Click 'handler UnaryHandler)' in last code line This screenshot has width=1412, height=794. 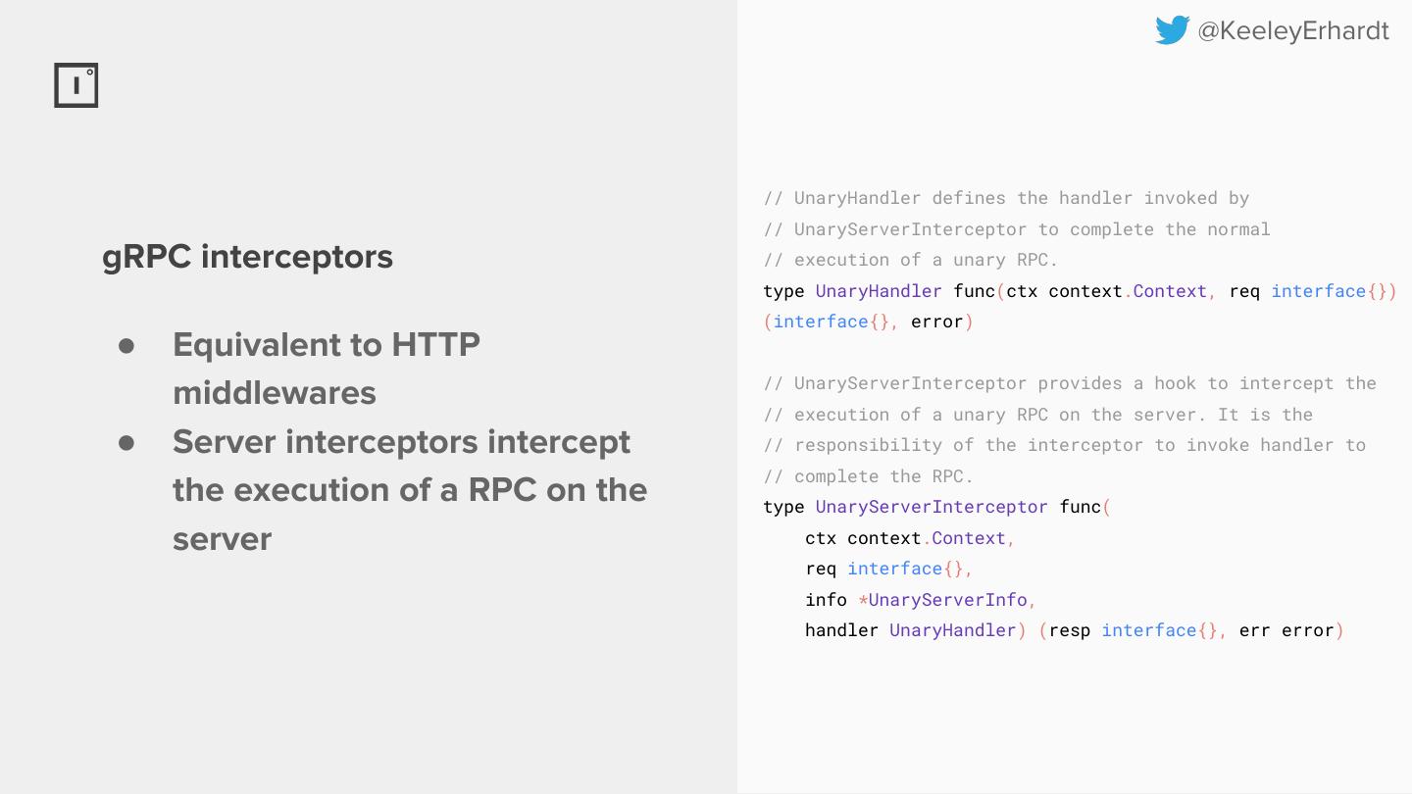(x=915, y=630)
